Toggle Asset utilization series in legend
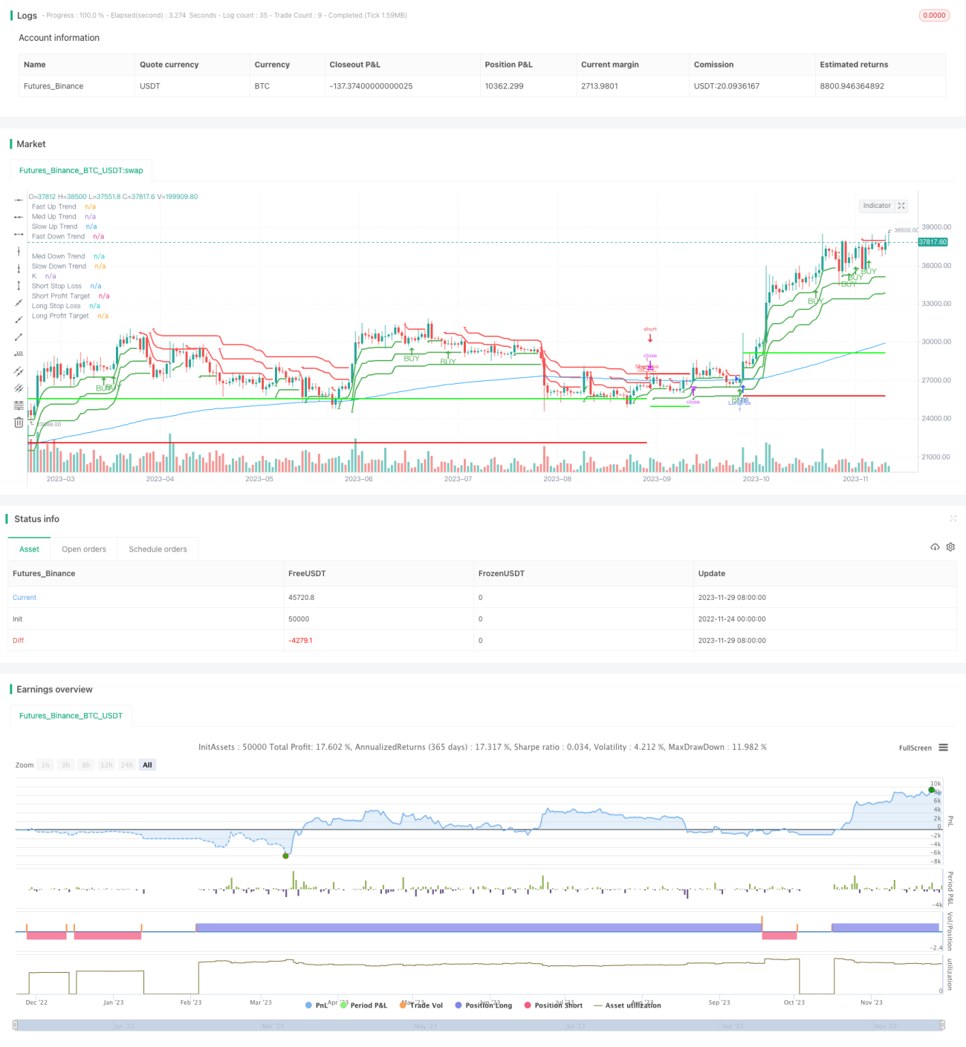The height and width of the screenshot is (1047, 966). (x=627, y=1005)
